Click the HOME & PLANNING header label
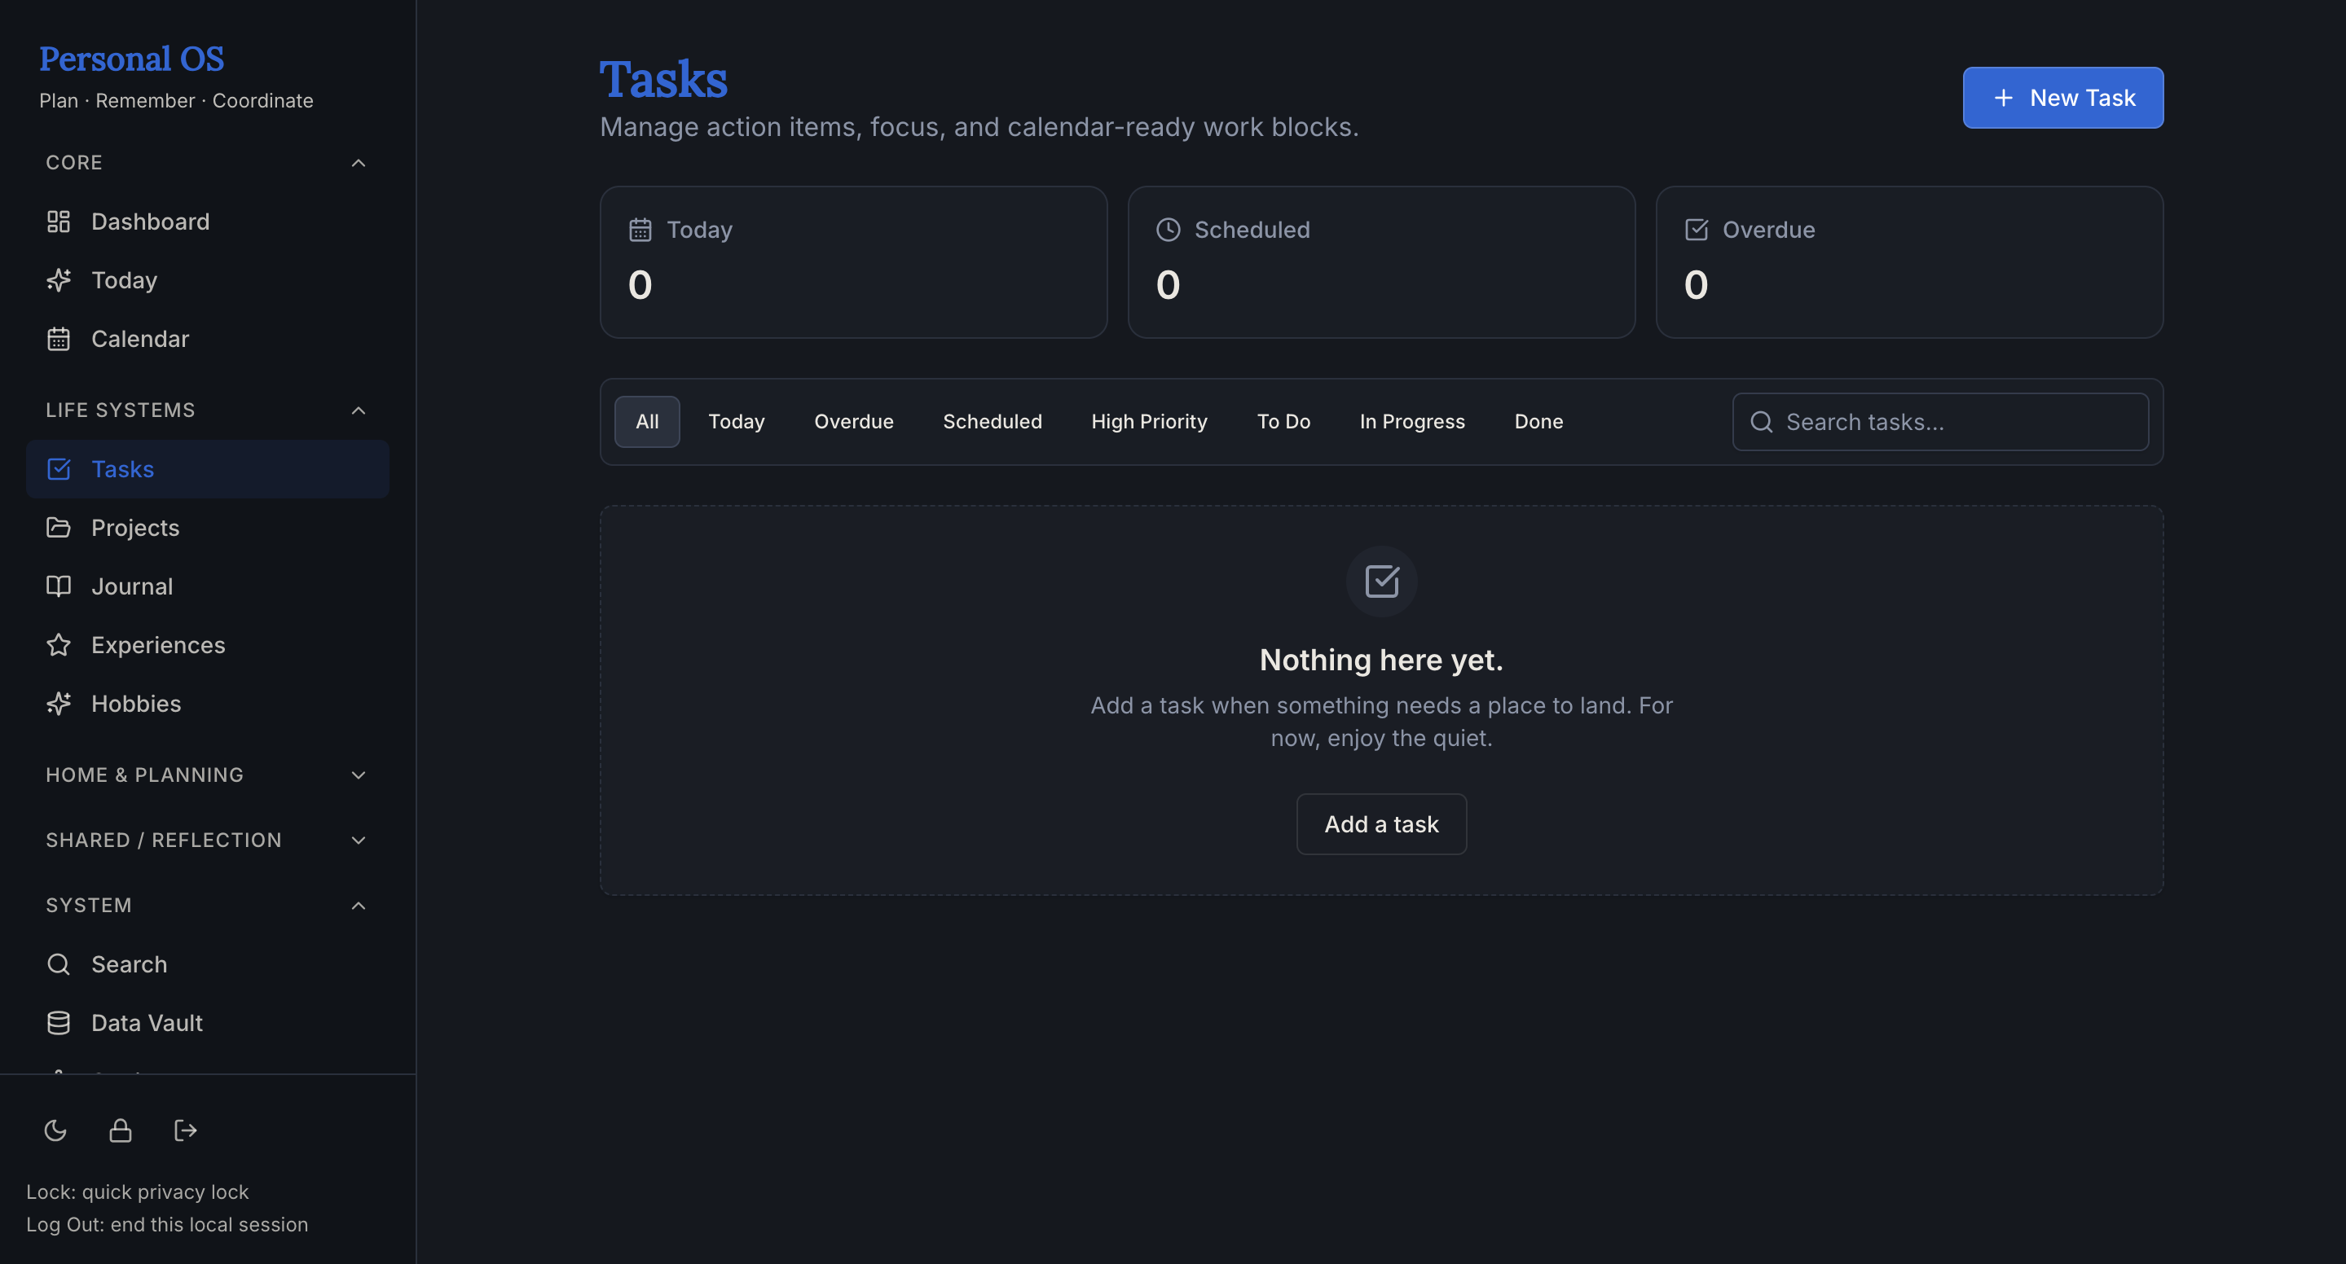2346x1264 pixels. point(145,775)
